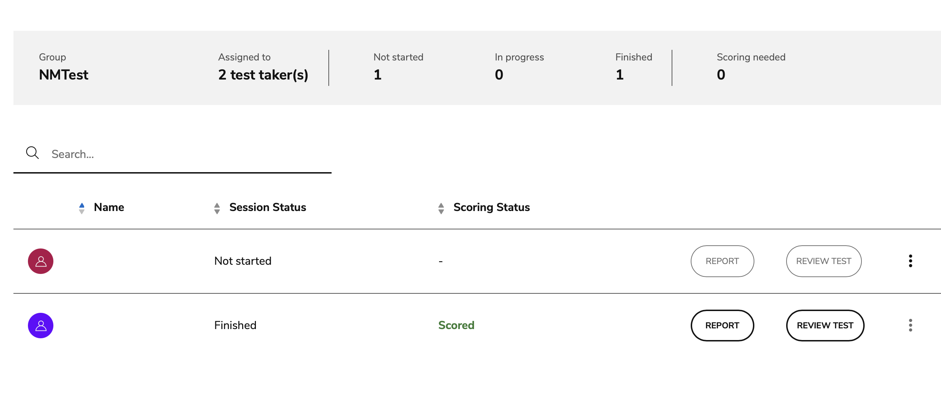Click the search magnifier icon
The height and width of the screenshot is (398, 941).
(33, 153)
